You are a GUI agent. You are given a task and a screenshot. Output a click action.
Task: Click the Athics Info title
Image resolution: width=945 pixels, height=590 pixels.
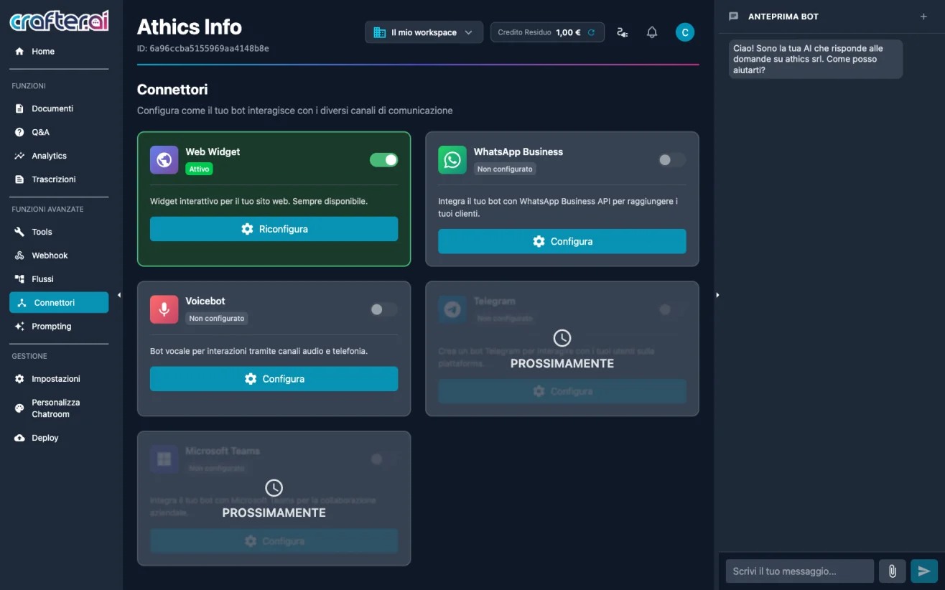pyautogui.click(x=190, y=27)
